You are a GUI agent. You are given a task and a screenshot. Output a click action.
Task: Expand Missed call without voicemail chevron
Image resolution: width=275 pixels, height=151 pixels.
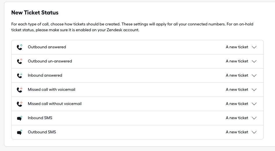click(x=254, y=104)
